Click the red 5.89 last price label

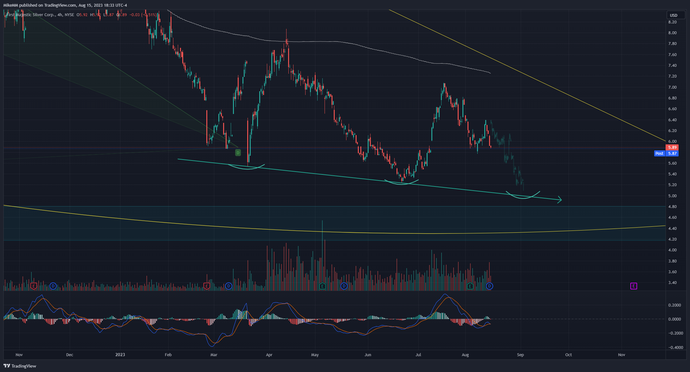tap(672, 148)
